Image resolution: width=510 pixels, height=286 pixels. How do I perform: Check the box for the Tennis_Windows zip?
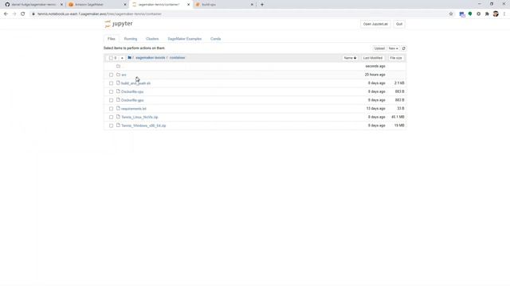pos(112,126)
